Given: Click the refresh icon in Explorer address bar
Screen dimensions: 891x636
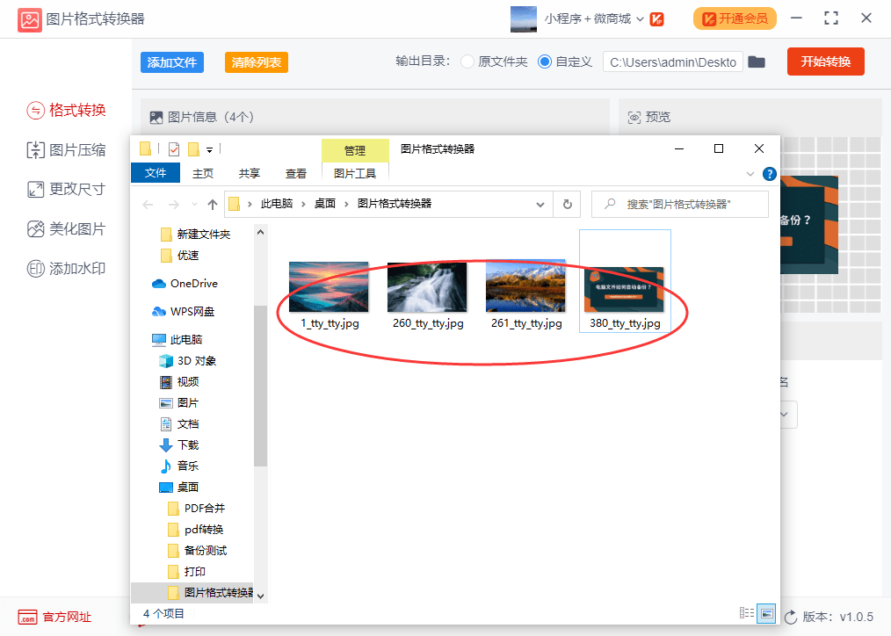Looking at the screenshot, I should pos(567,203).
